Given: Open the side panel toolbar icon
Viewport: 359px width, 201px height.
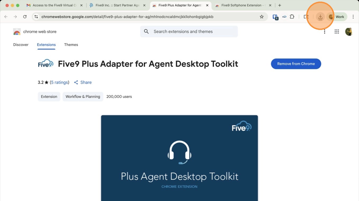Looking at the screenshot, I should (x=306, y=17).
